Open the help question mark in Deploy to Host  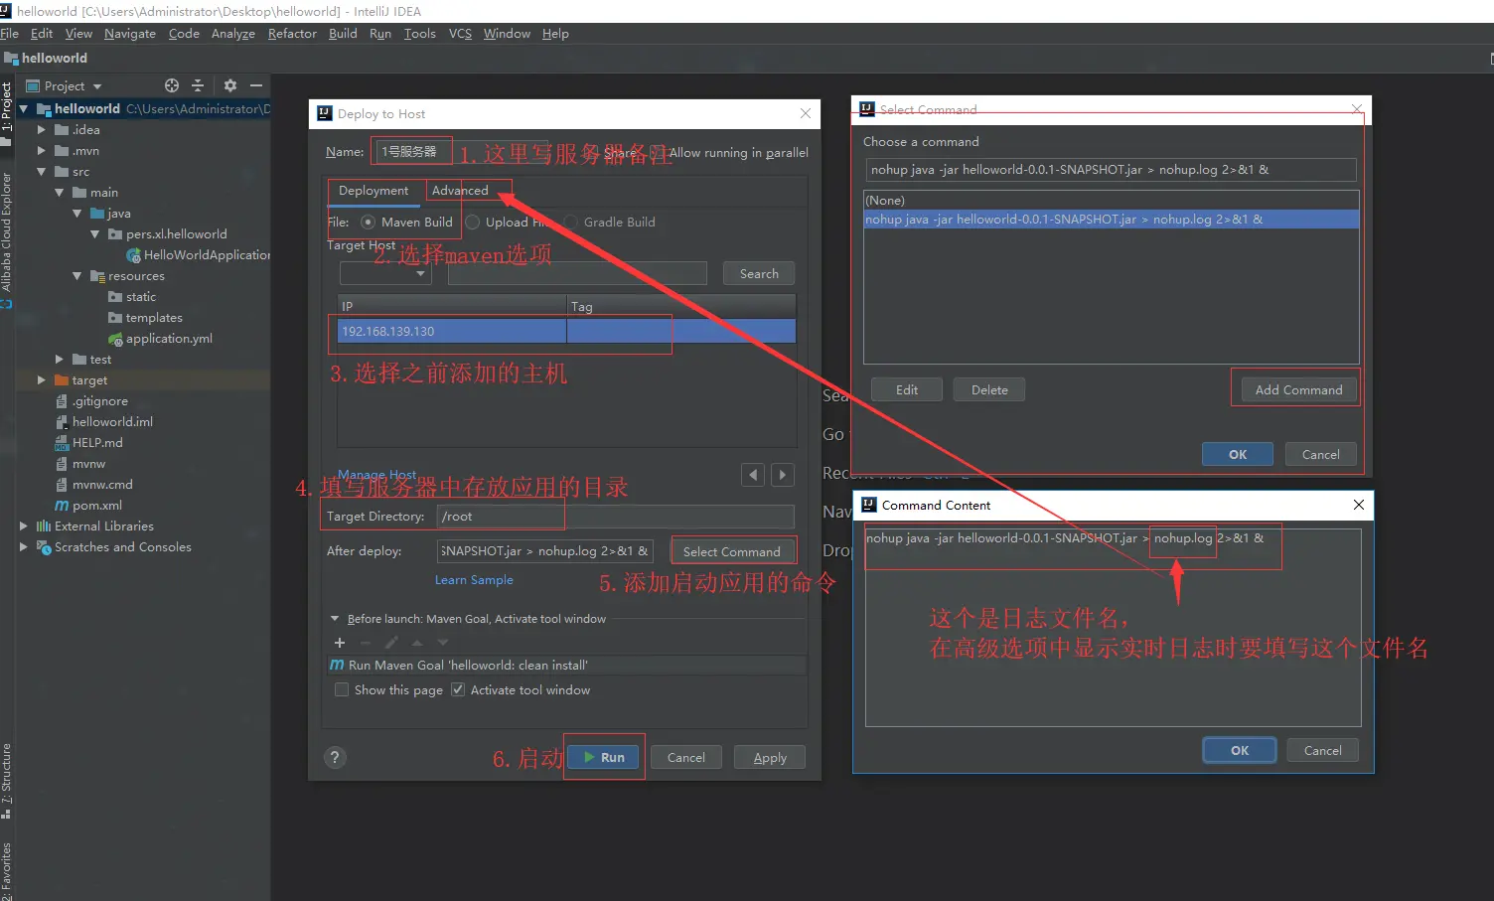tap(336, 758)
